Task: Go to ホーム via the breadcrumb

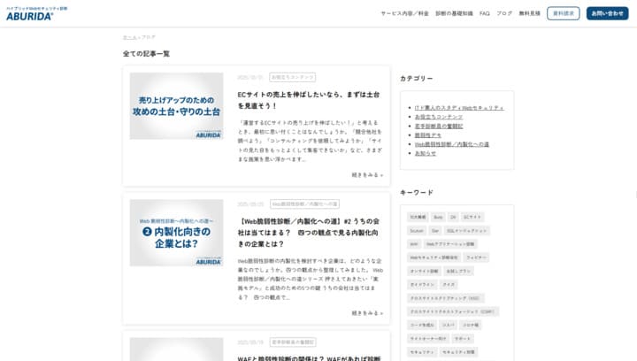Action: point(129,37)
